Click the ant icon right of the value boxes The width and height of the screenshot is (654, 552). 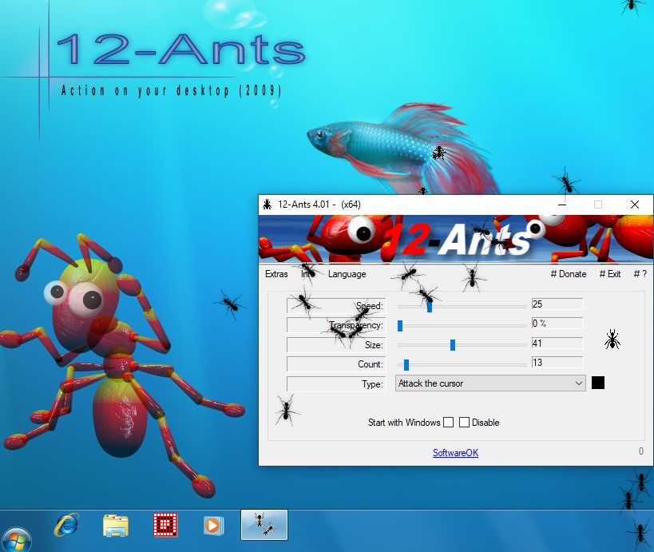[x=612, y=339]
